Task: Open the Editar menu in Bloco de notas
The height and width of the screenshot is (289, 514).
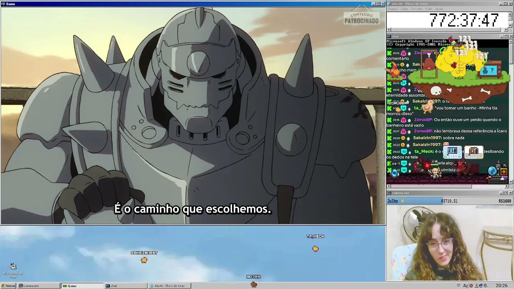Action: (404, 9)
